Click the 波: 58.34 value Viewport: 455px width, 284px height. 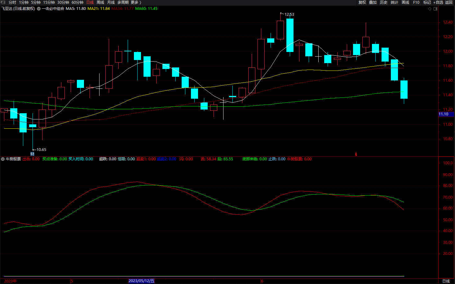click(208, 159)
